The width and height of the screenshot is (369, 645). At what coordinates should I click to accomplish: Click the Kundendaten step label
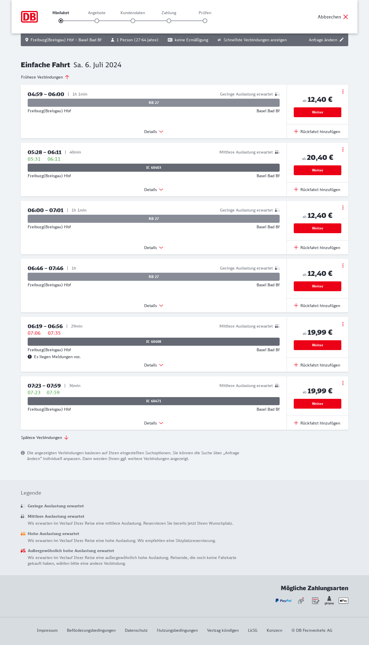[x=133, y=13]
